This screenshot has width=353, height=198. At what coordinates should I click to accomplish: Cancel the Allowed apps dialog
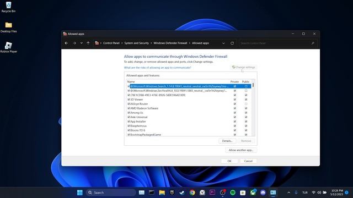click(248, 161)
